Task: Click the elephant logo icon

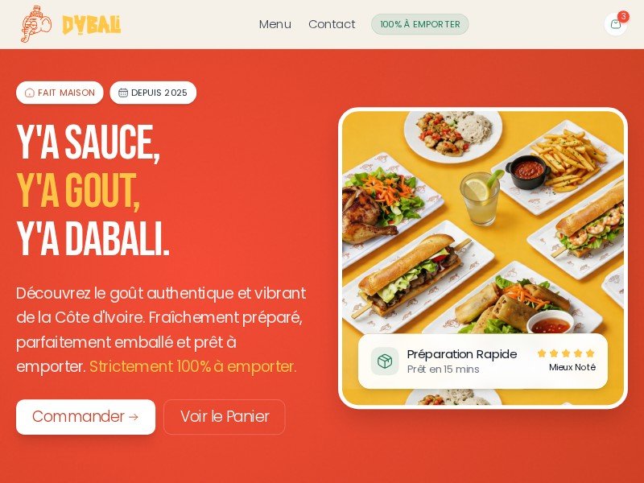Action: [x=36, y=24]
